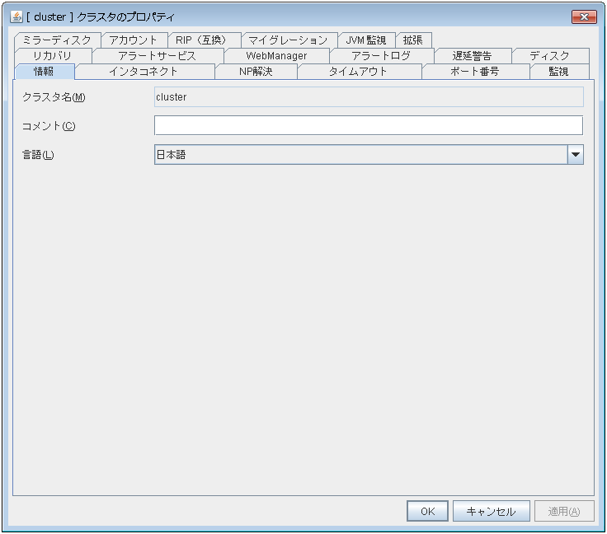Switch to the リカバリ tab
This screenshot has height=534, width=607.
click(52, 56)
